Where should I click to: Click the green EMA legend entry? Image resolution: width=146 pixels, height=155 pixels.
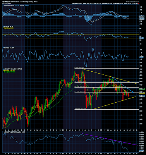(x=9, y=72)
